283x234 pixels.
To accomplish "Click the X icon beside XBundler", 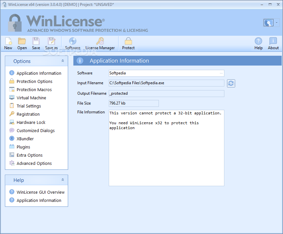I will 12,138.
